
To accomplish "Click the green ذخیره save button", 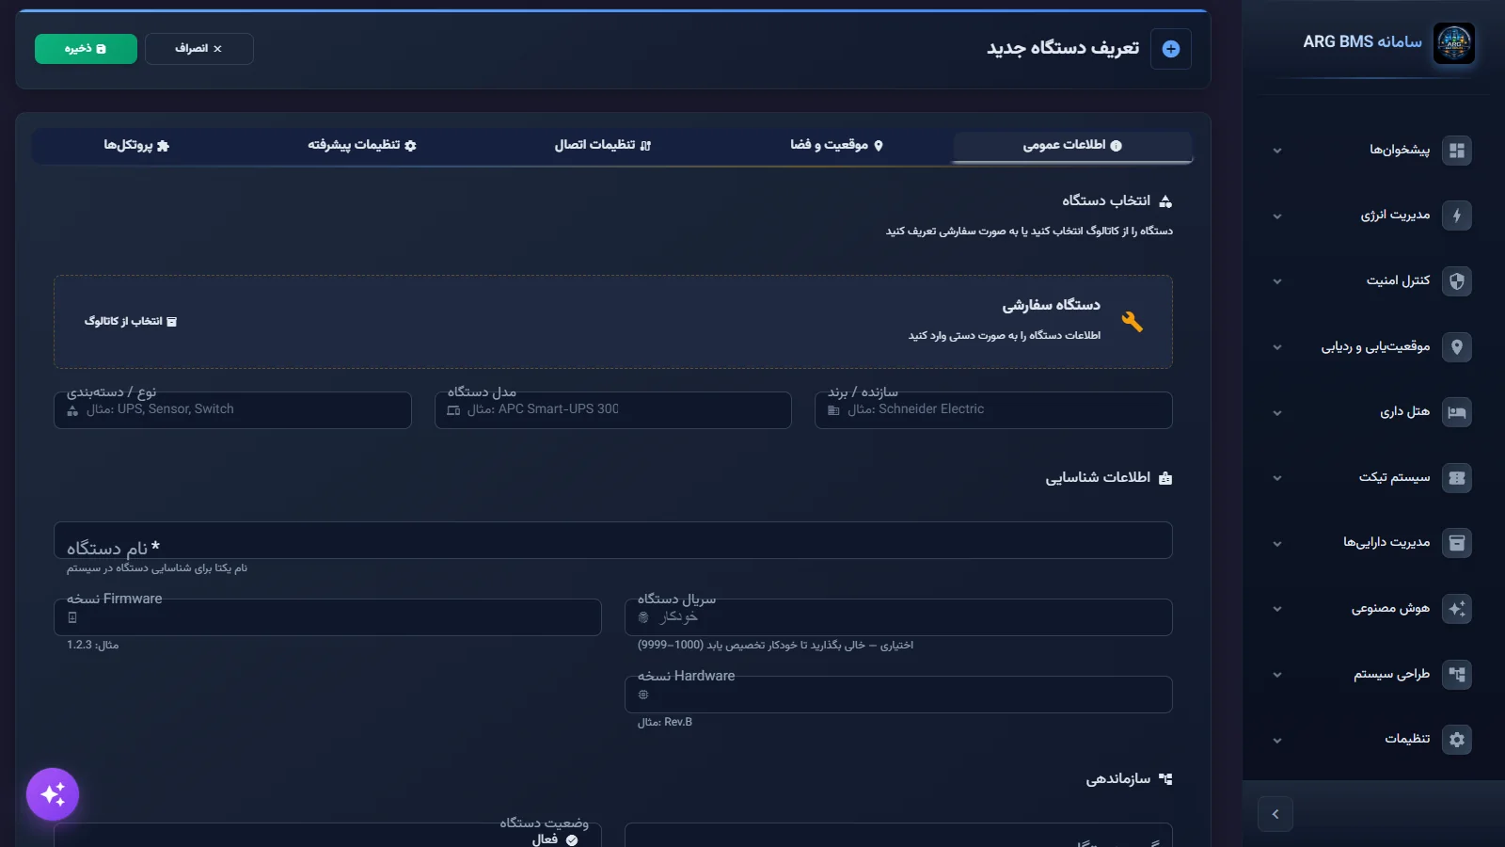I will coord(86,49).
